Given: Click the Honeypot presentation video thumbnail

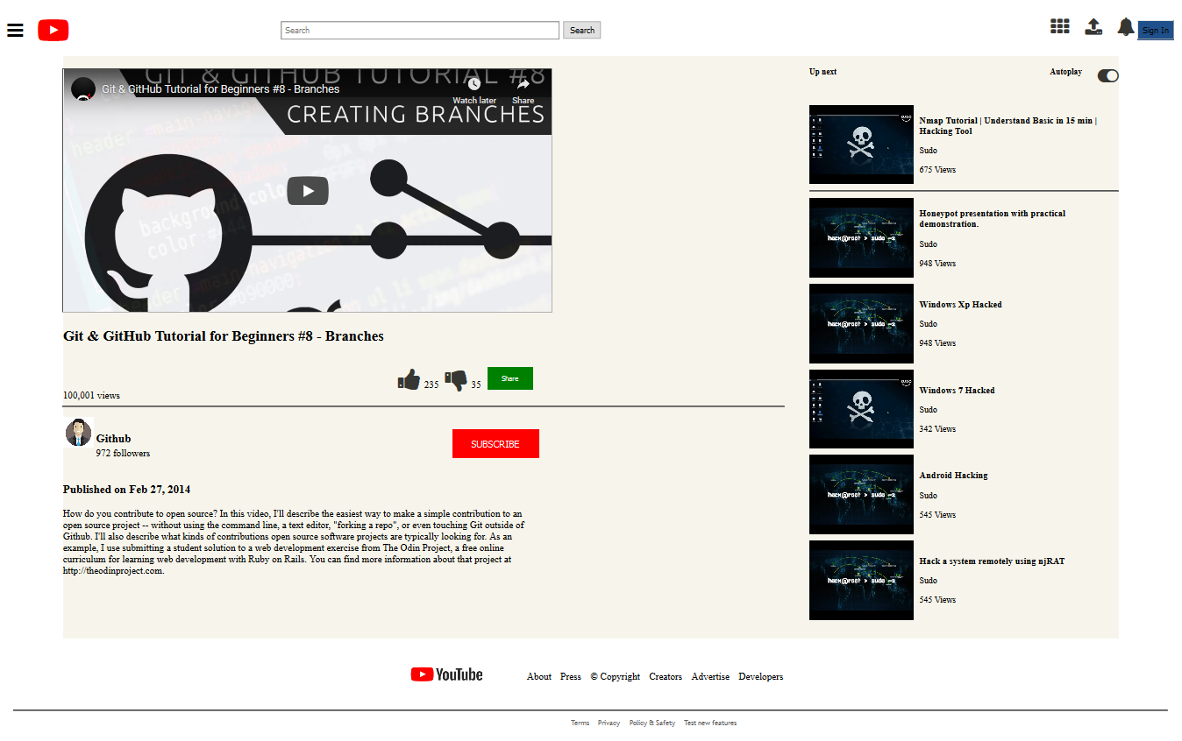Looking at the screenshot, I should pos(861,237).
